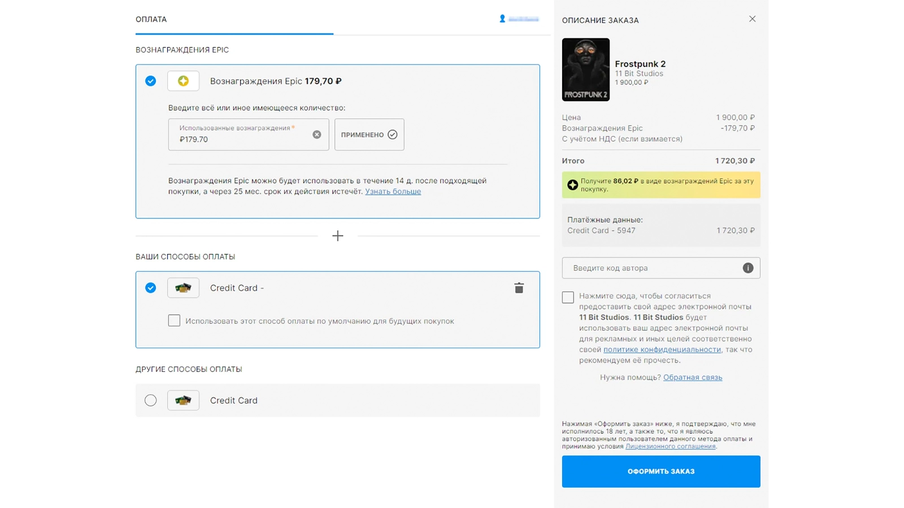This screenshot has height=508, width=904.
Task: Select the other Credit Card radio button
Action: pyautogui.click(x=150, y=400)
